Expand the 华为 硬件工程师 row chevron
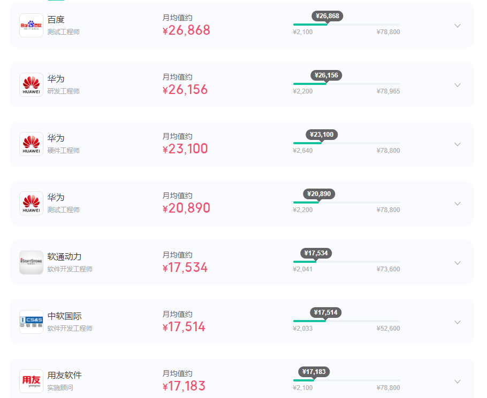The height and width of the screenshot is (398, 487). (x=457, y=144)
